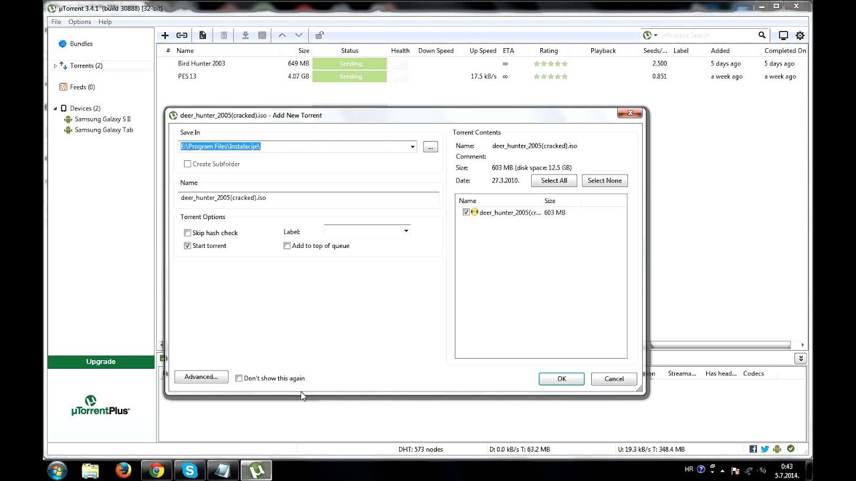Image resolution: width=856 pixels, height=481 pixels.
Task: Open Chrome from the taskbar
Action: point(157,470)
